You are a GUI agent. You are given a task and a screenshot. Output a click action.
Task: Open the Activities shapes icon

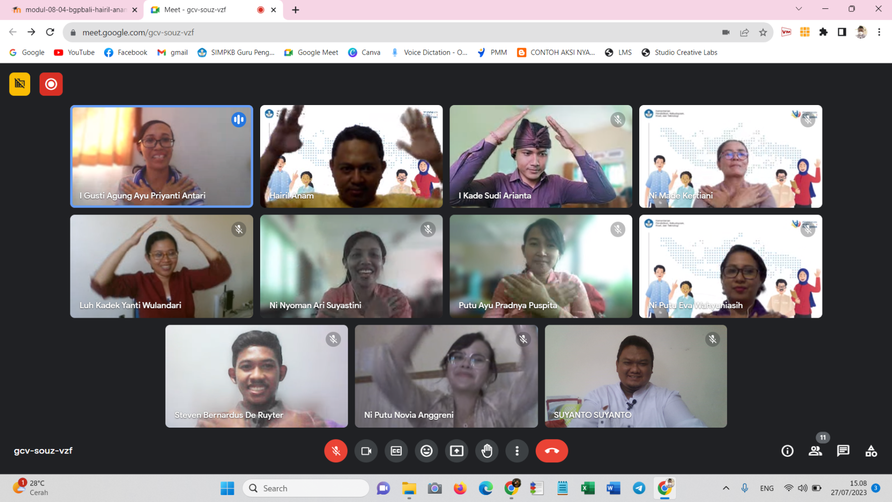pyautogui.click(x=871, y=451)
